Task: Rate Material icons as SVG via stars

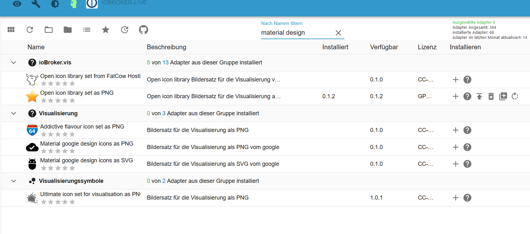Action: click(58, 168)
